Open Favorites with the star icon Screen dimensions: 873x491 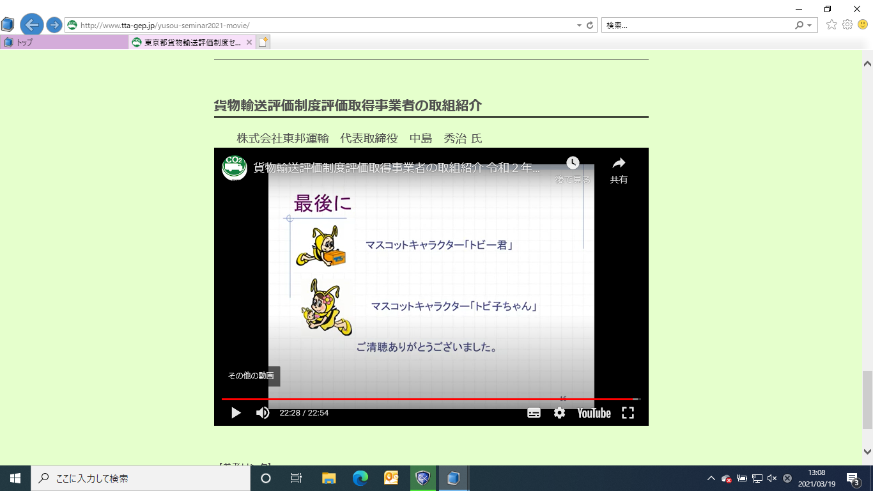click(831, 25)
